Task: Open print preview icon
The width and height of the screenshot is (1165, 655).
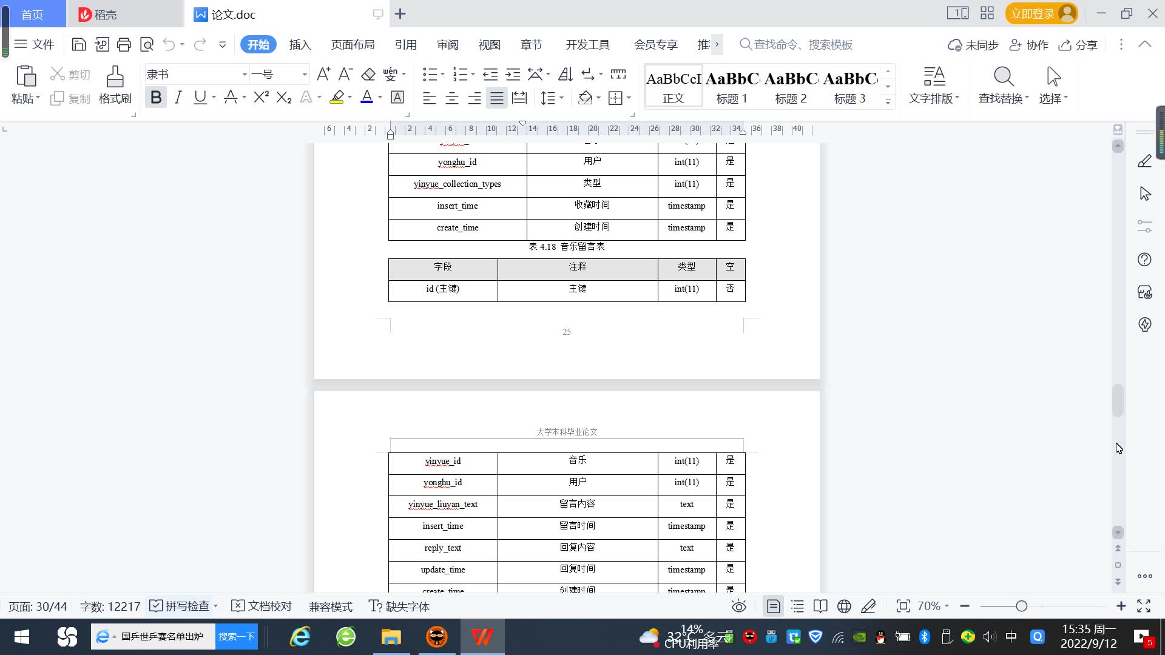Action: (x=147, y=44)
